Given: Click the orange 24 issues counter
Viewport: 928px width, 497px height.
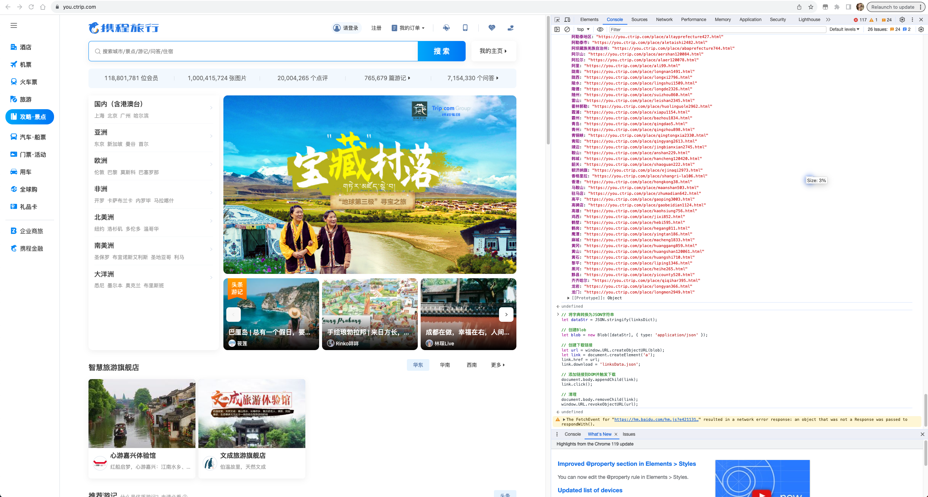Looking at the screenshot, I should click(887, 20).
